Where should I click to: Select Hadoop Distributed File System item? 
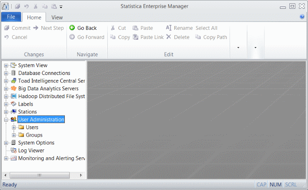tap(52, 96)
